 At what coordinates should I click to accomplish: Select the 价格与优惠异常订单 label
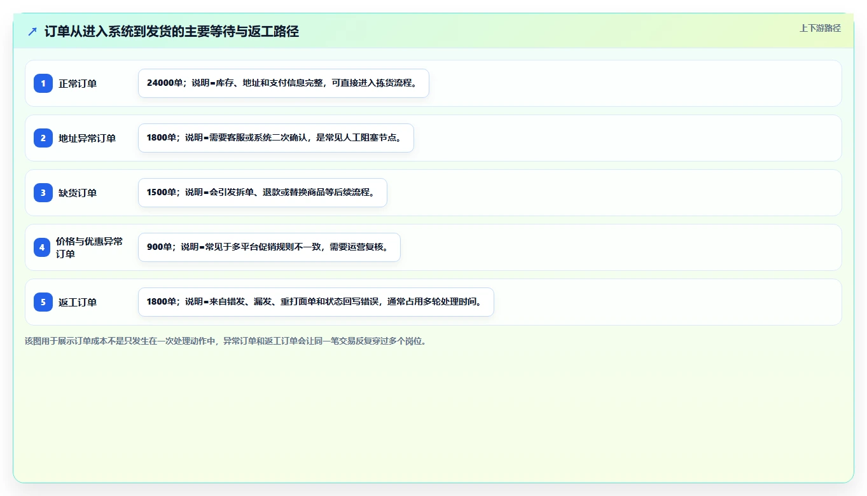coord(90,247)
